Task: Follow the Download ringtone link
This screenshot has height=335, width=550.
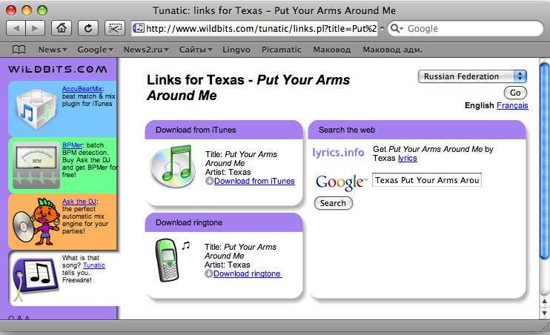Action: [x=248, y=273]
